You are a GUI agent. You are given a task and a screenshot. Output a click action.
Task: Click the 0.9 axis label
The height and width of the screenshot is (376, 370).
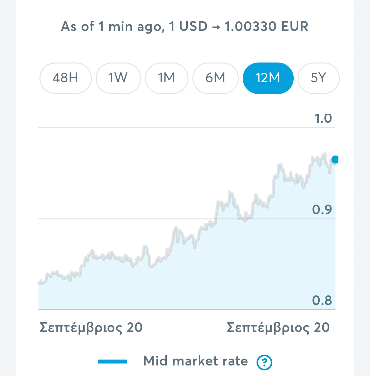322,210
